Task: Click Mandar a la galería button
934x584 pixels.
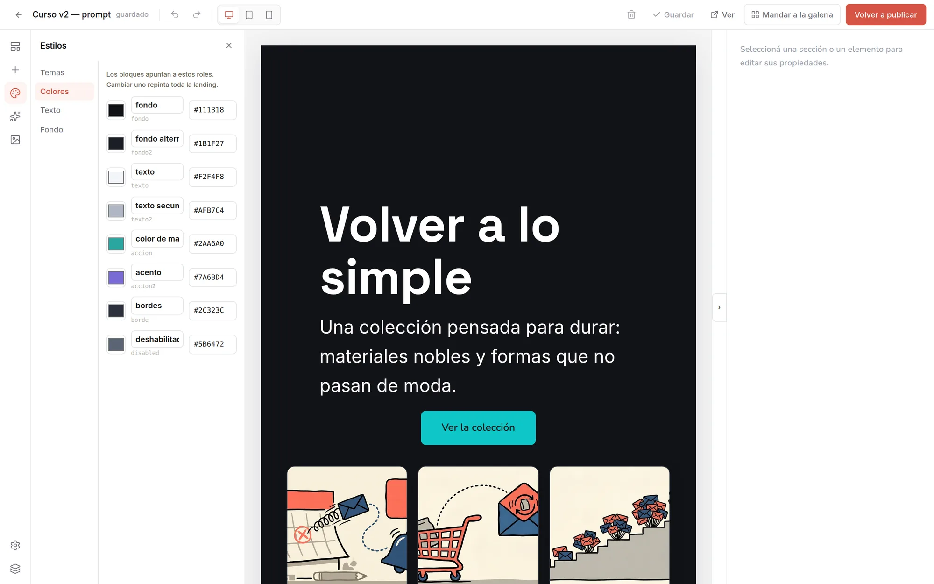Action: pos(792,15)
